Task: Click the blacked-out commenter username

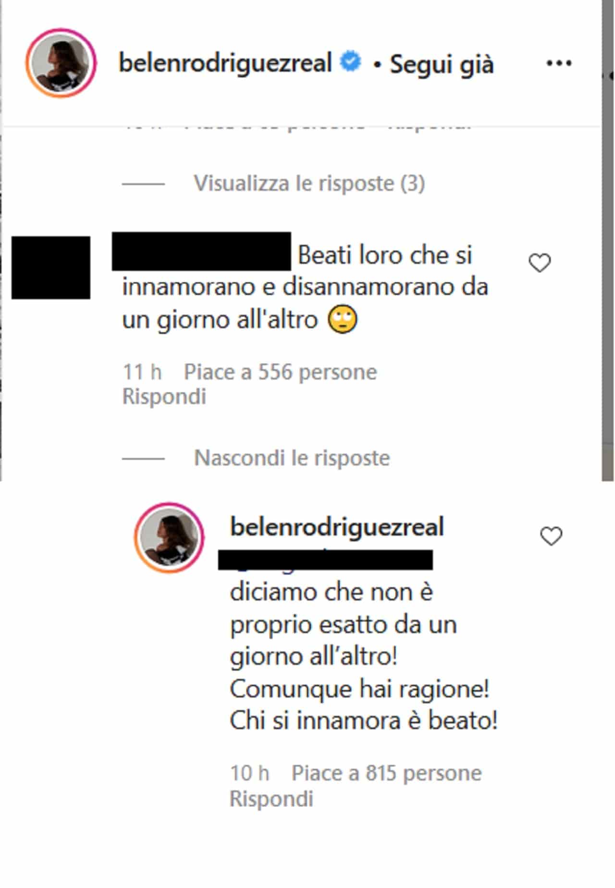Action: [x=201, y=251]
